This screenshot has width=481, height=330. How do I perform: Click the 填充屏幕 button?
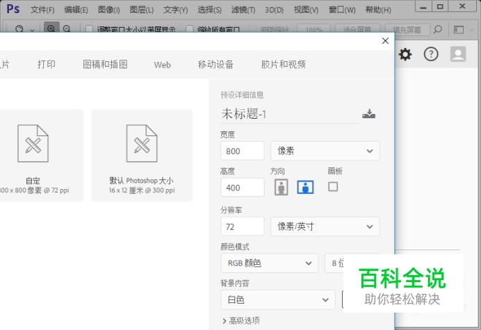(x=407, y=30)
